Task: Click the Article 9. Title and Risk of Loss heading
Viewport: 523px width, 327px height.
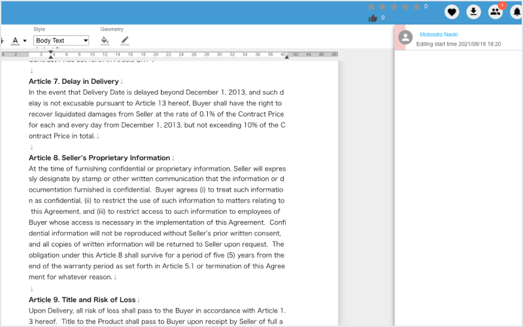Action: pos(82,300)
